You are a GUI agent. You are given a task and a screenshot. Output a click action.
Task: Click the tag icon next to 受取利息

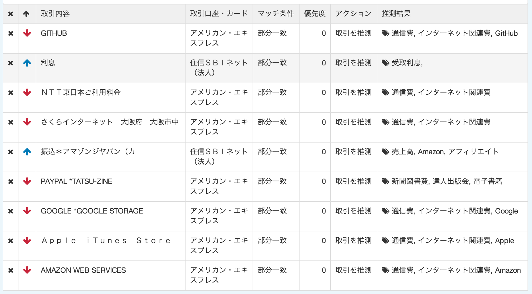385,63
